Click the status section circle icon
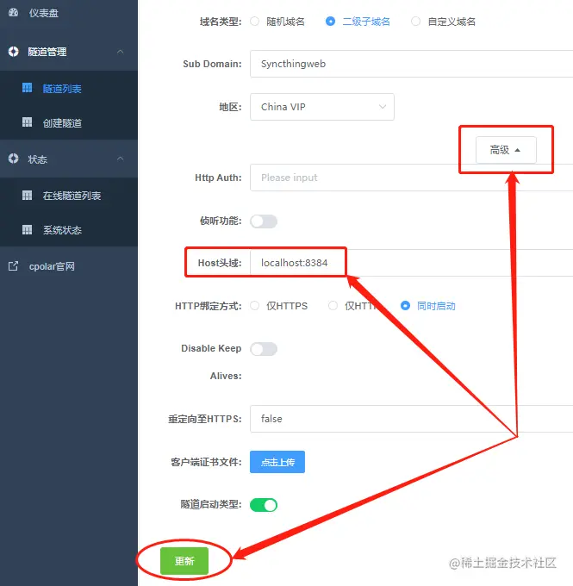Screen dimensions: 573x586 (14, 159)
